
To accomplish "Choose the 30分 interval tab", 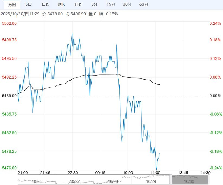I will pyautogui.click(x=127, y=4).
